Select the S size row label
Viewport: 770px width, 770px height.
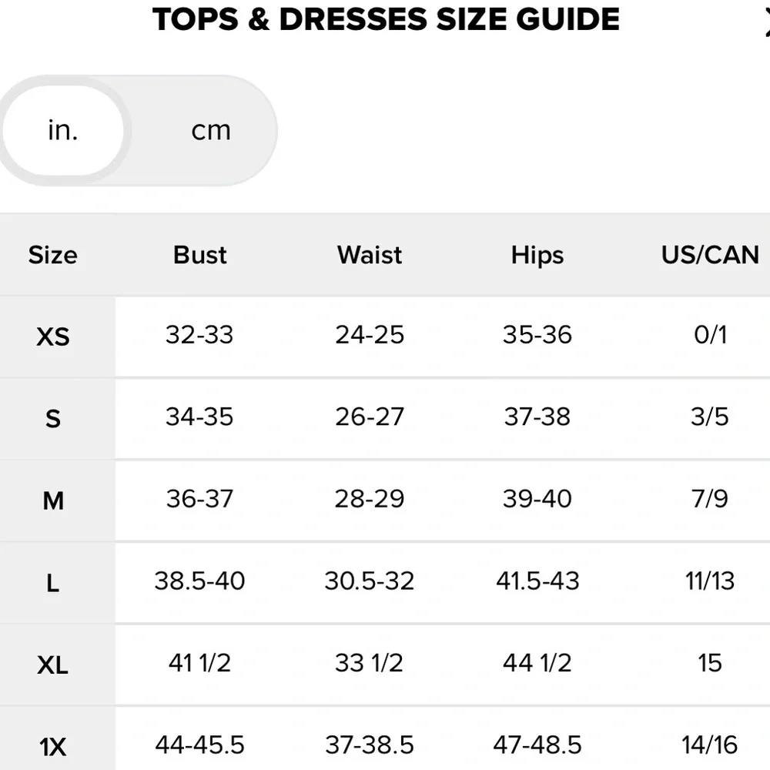(x=53, y=419)
